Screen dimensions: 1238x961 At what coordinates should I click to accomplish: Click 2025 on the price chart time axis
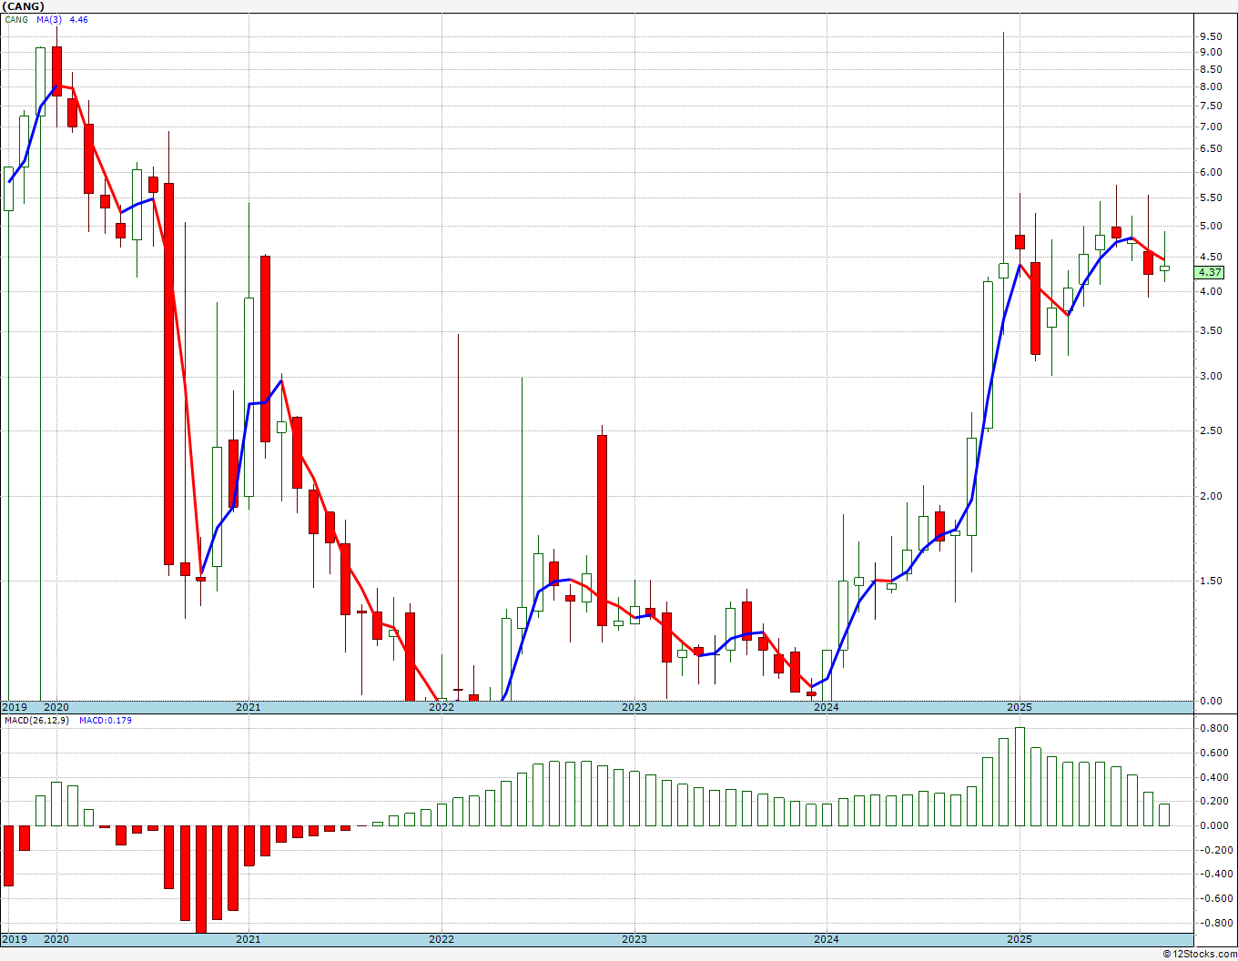pos(1020,707)
